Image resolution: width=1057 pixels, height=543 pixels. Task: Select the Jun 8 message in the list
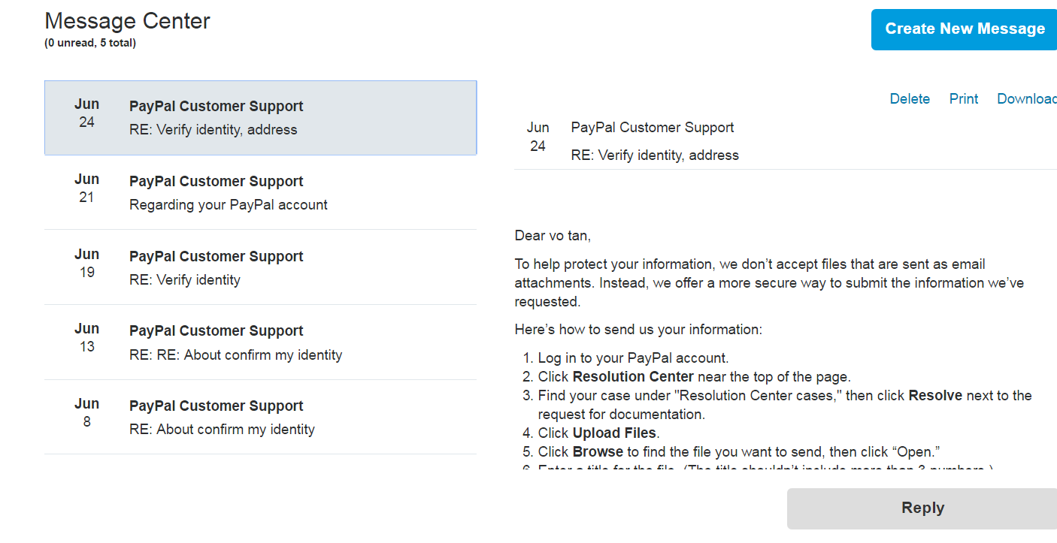tap(260, 418)
